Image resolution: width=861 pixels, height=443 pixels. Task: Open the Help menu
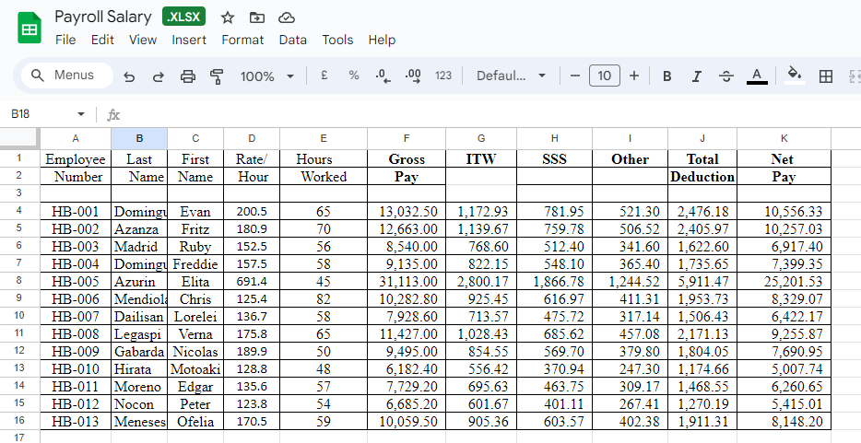coord(382,40)
